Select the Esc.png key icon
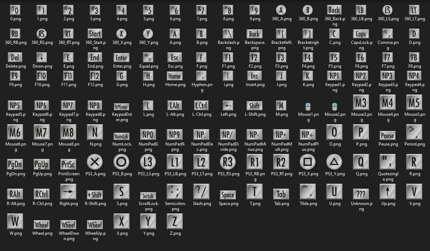430x251 pixels. coord(175,57)
